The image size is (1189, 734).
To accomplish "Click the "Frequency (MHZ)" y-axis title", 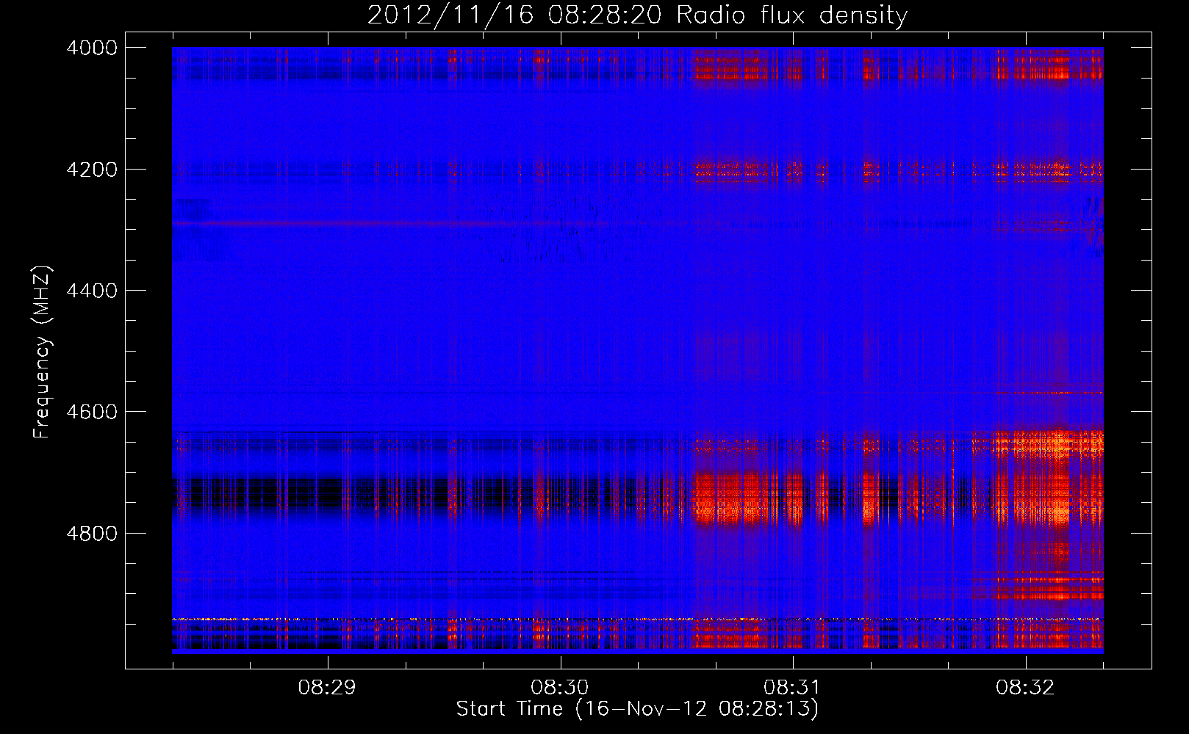I will pos(42,352).
